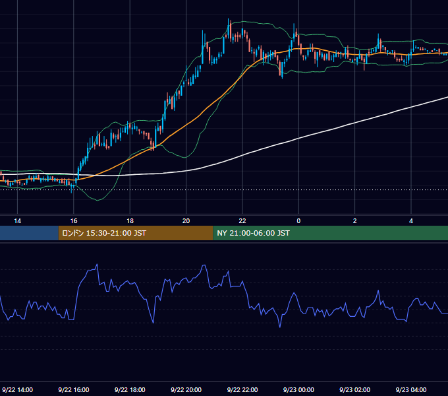Click the 18 hour axis label
The height and width of the screenshot is (396, 448).
(x=130, y=221)
